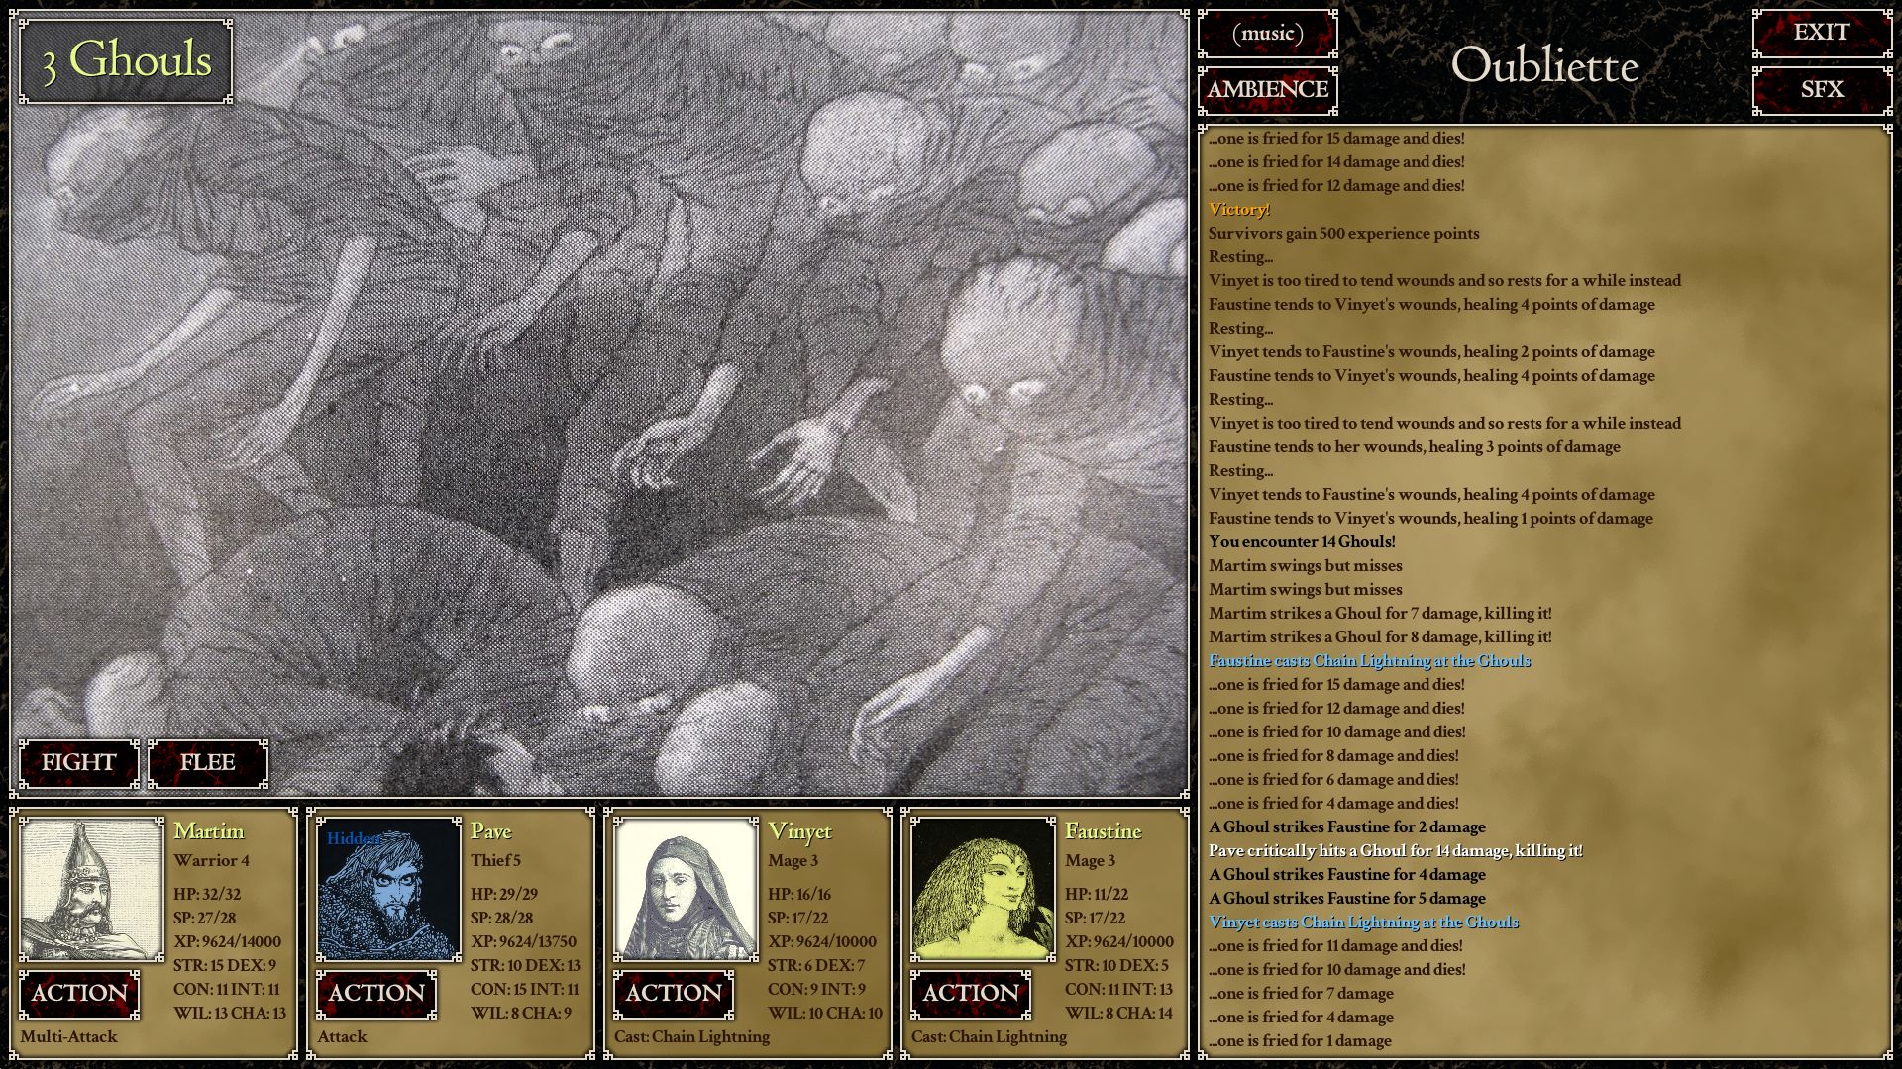Click Vinyet's mage portrait
Image resolution: width=1902 pixels, height=1069 pixels.
click(x=686, y=889)
